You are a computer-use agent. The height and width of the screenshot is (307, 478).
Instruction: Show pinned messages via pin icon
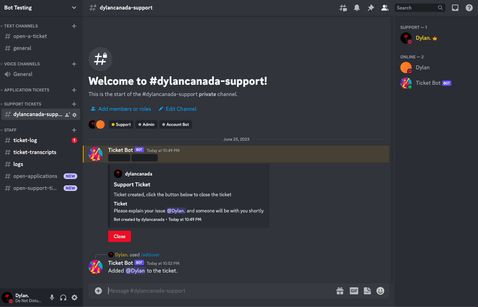click(x=371, y=7)
